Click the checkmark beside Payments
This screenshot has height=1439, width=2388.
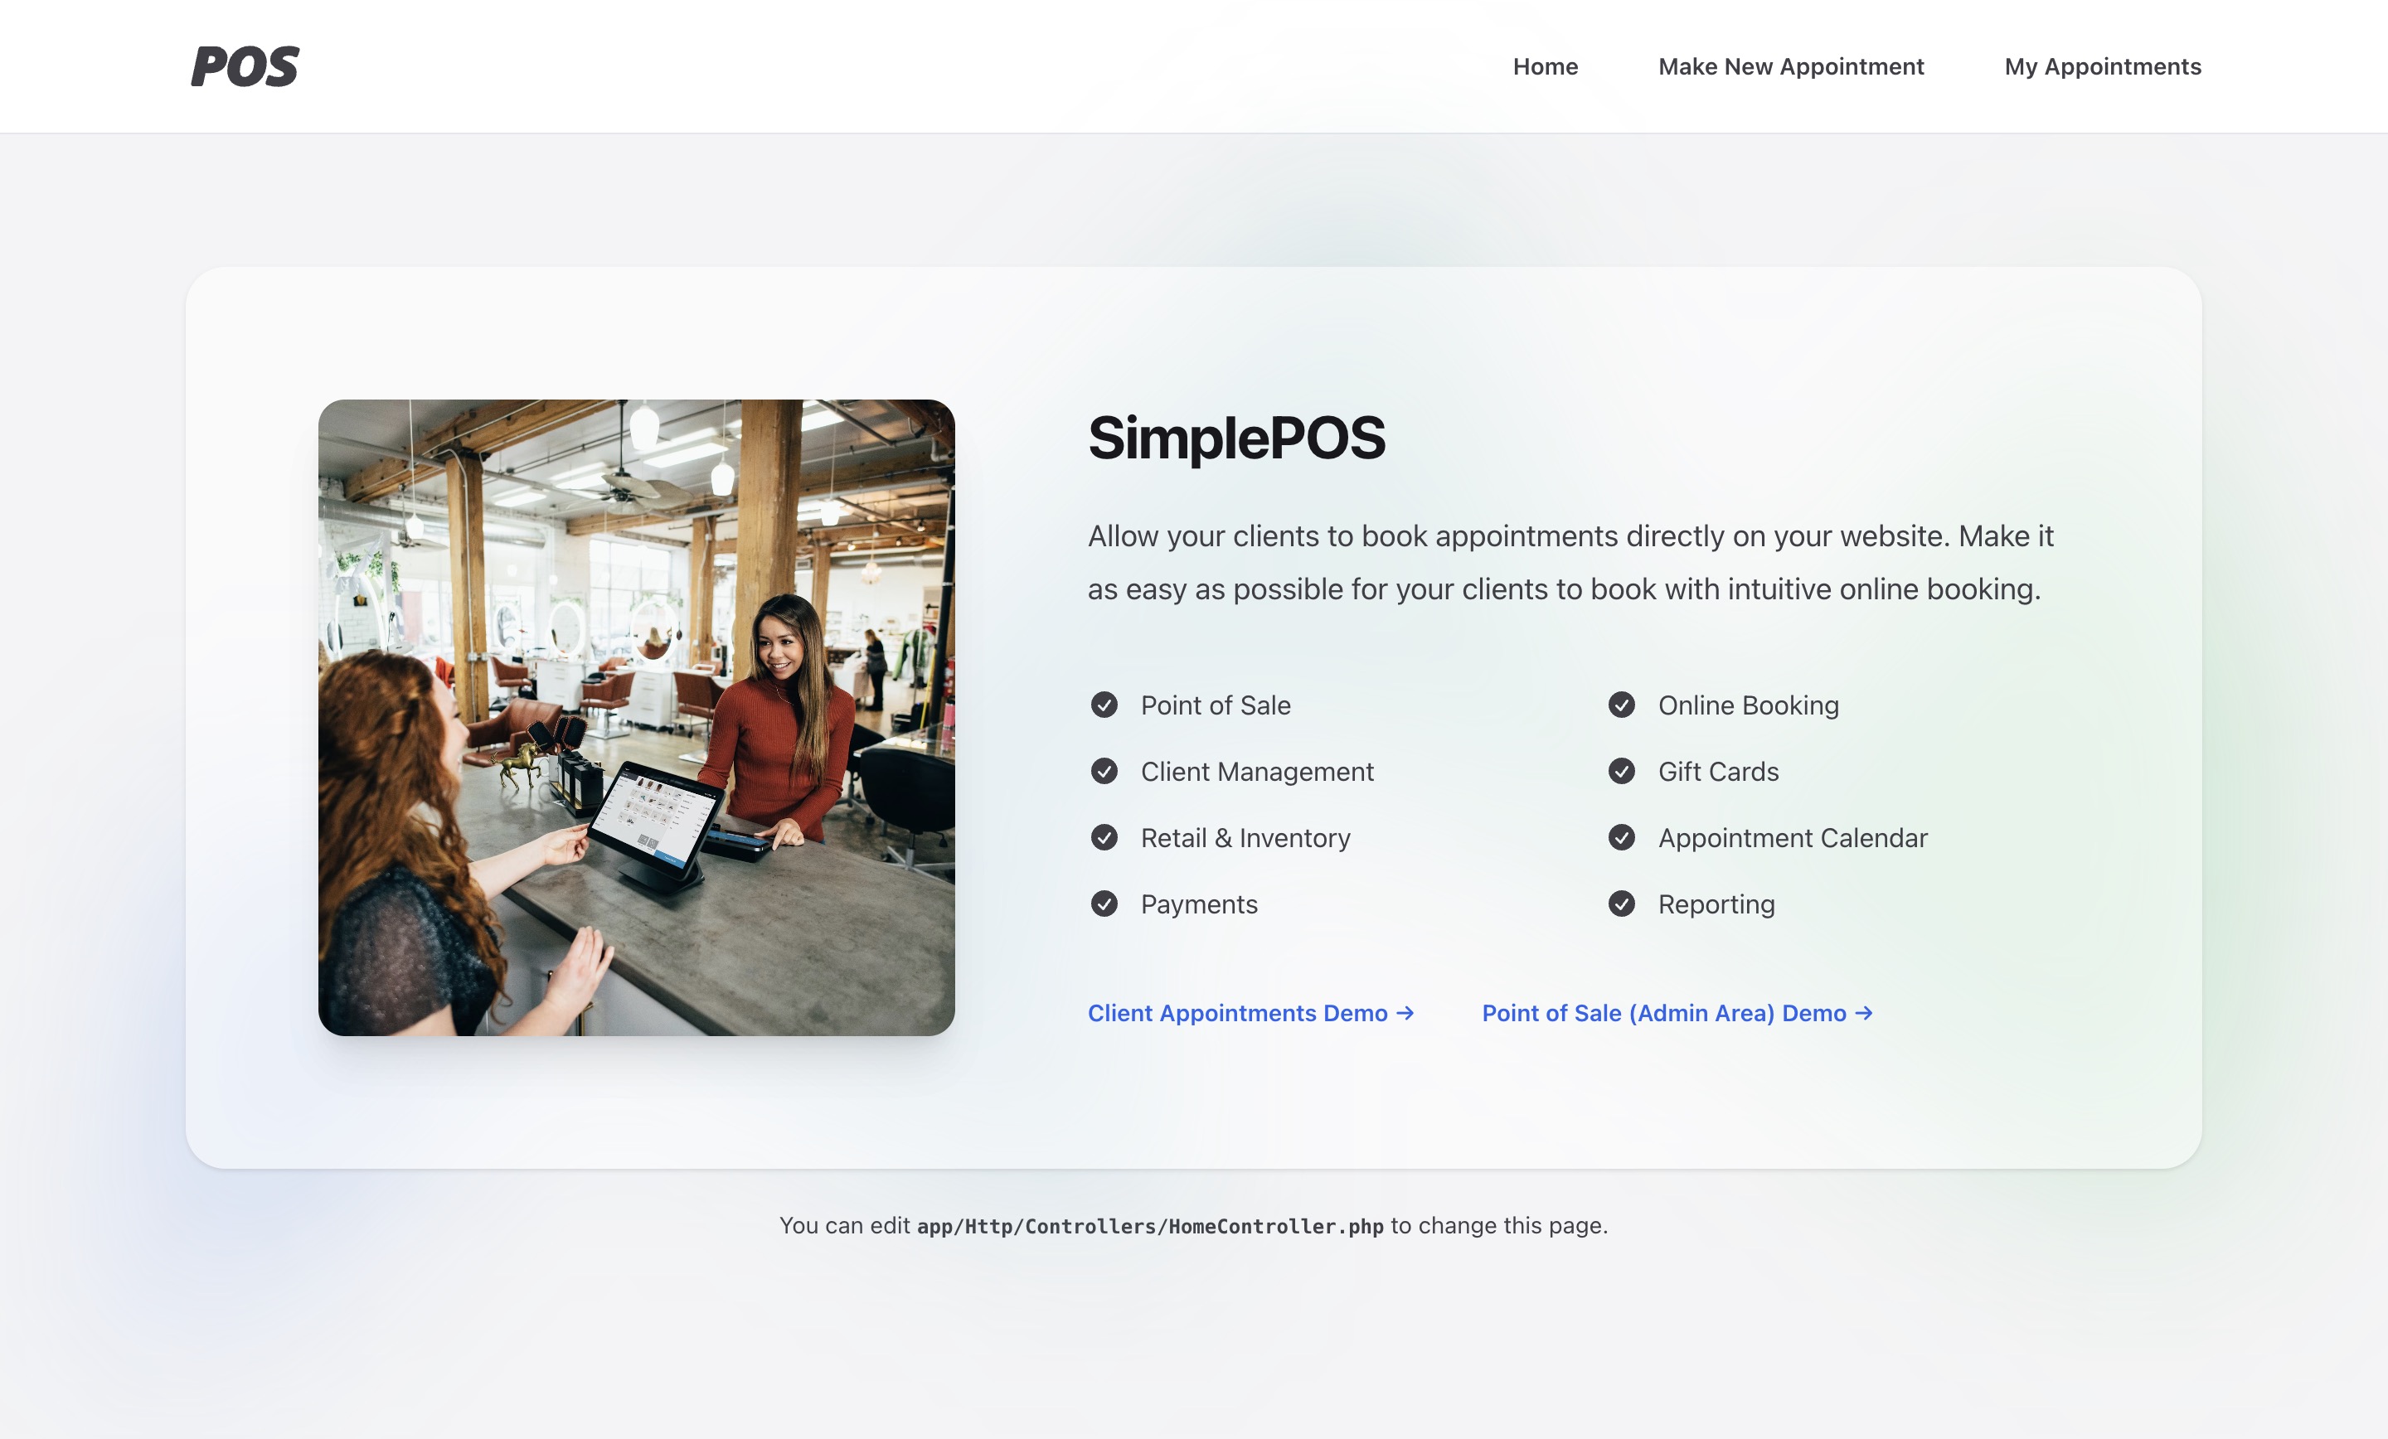click(1104, 904)
